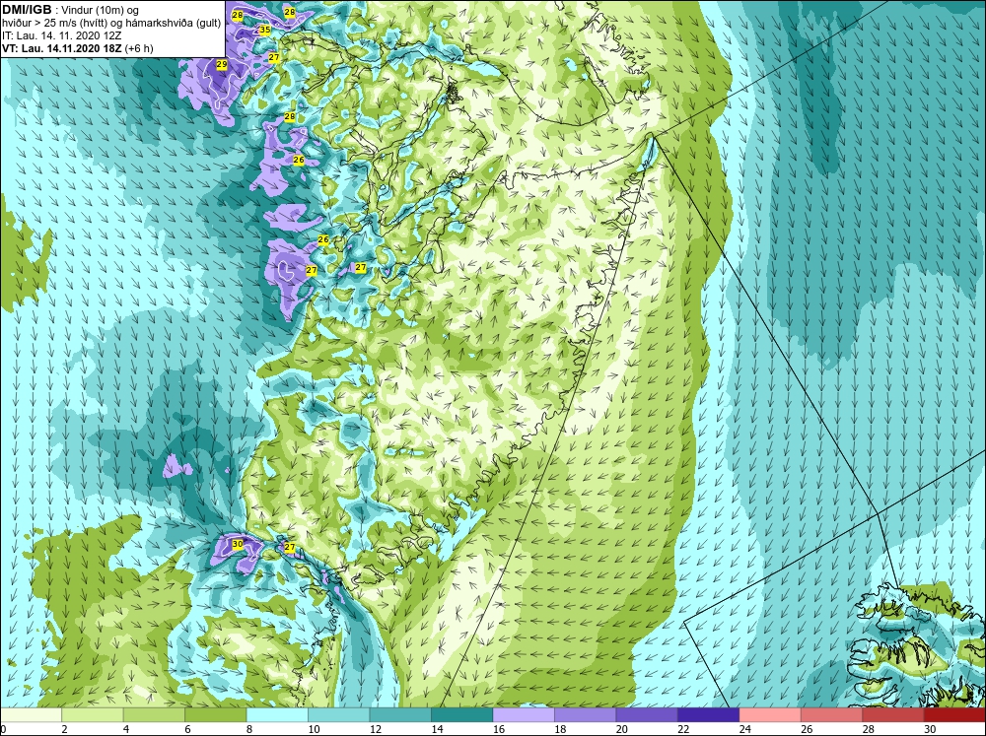This screenshot has height=736, width=986.
Task: Click the 8–10 m/s light cyan legend swatch
Action: point(277,714)
